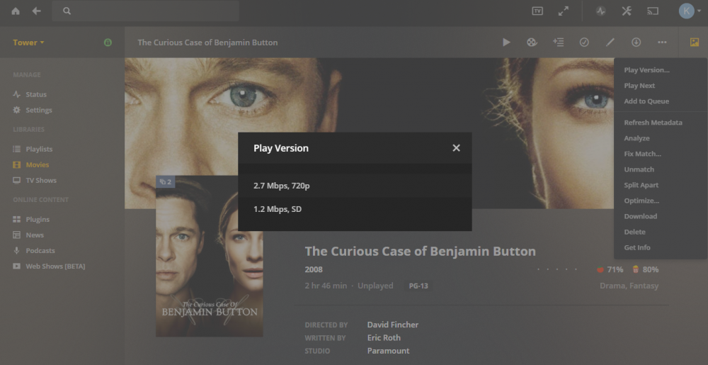
Task: Click the cast screen icon
Action: (x=653, y=11)
